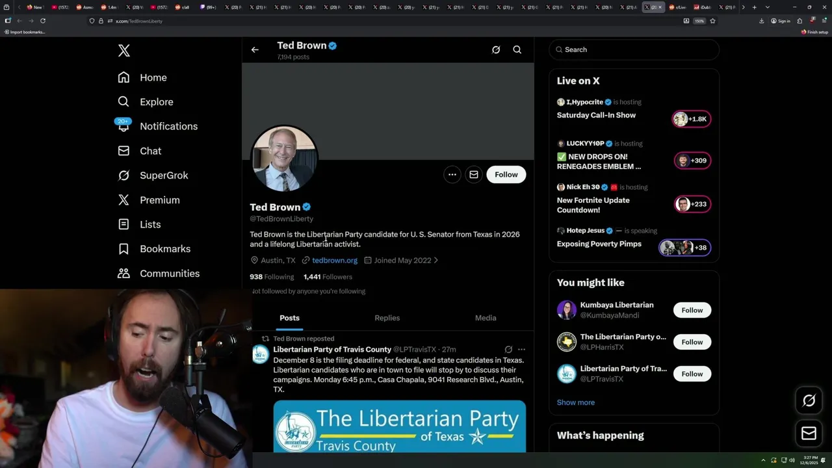Open Chat from the sidebar
This screenshot has height=468, width=832.
(139, 151)
